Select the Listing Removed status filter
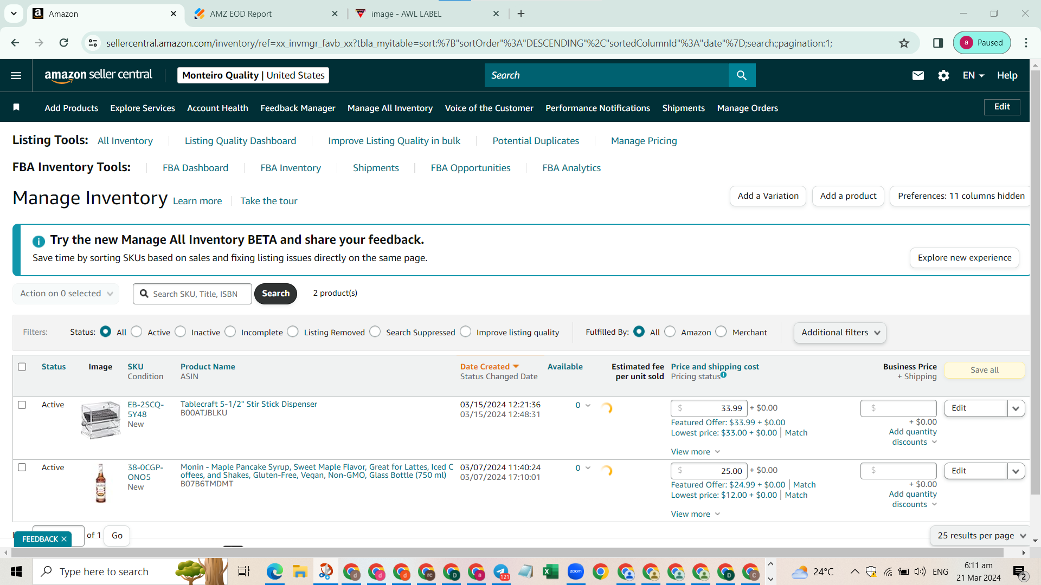Image resolution: width=1041 pixels, height=585 pixels. (293, 331)
